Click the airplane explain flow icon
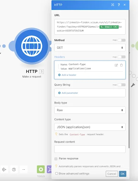Viewport: 138px width, 181px height. pos(4,170)
